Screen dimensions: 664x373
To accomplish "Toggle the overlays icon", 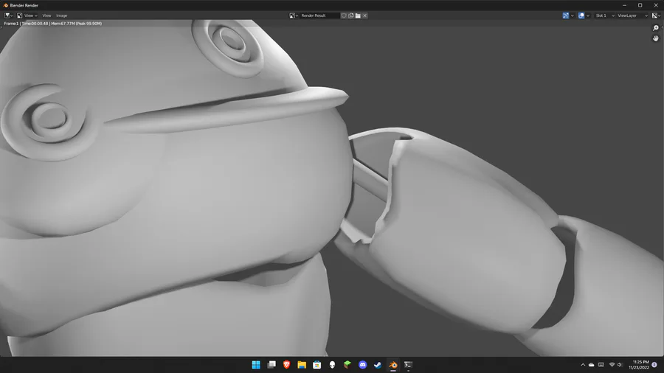I will coord(581,15).
